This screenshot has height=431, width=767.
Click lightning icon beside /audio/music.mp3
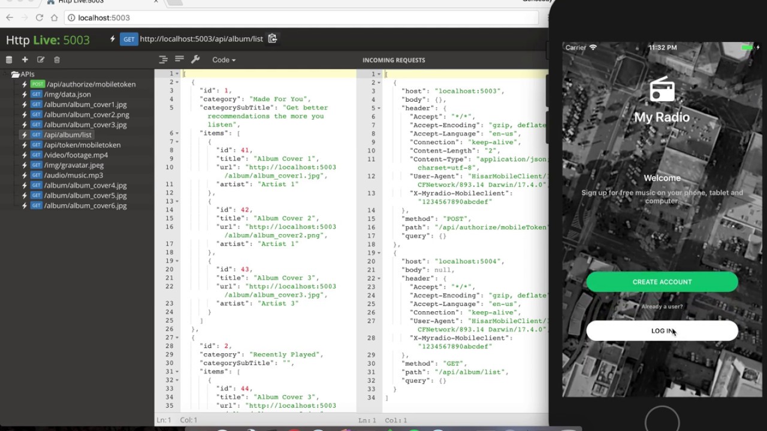point(25,175)
